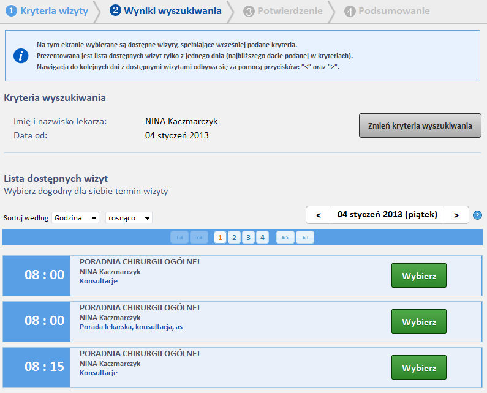487x393 pixels.
Task: Select results page 1
Action: tap(220, 238)
